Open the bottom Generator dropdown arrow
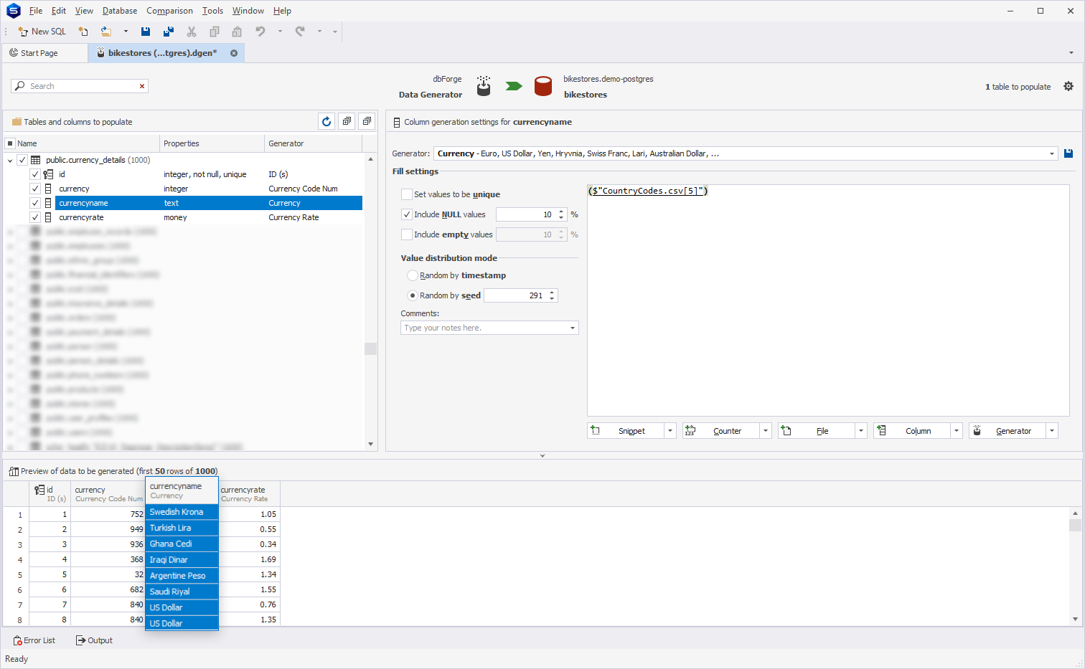This screenshot has width=1085, height=669. [1052, 431]
